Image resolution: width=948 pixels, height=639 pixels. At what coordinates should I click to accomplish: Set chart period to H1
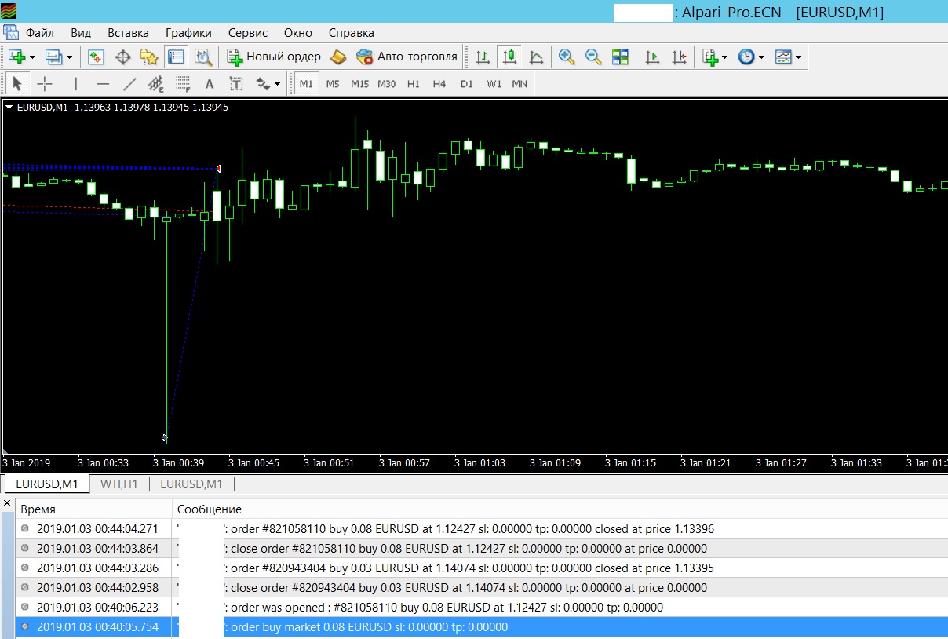pyautogui.click(x=414, y=83)
